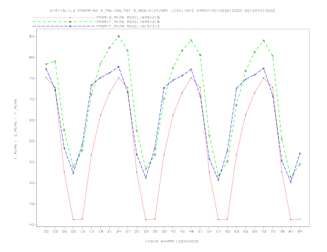
Task: Click y-axis tick label 60
Action: point(31,141)
